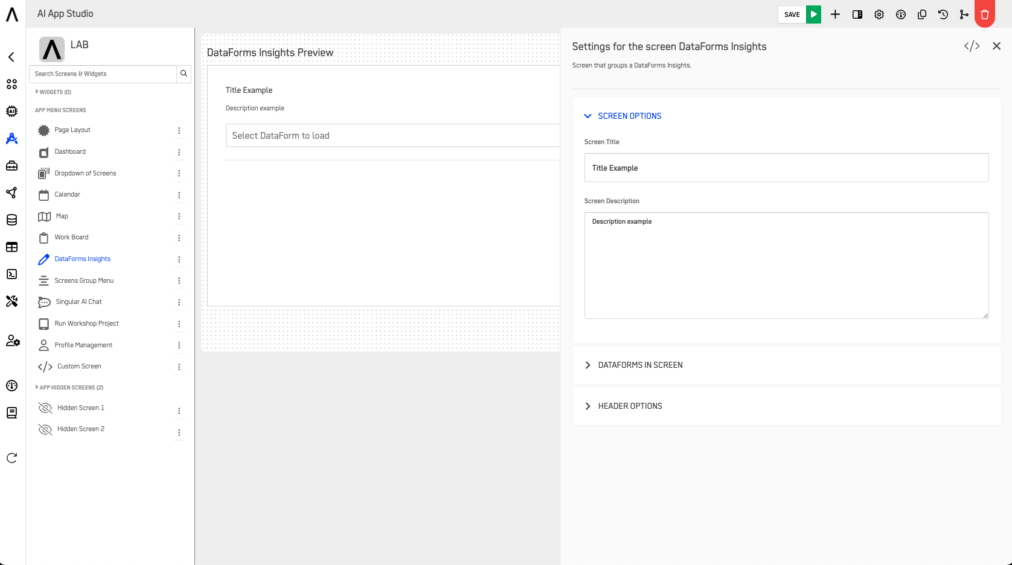Open the database icon in sidebar
1012x565 pixels.
click(x=11, y=220)
